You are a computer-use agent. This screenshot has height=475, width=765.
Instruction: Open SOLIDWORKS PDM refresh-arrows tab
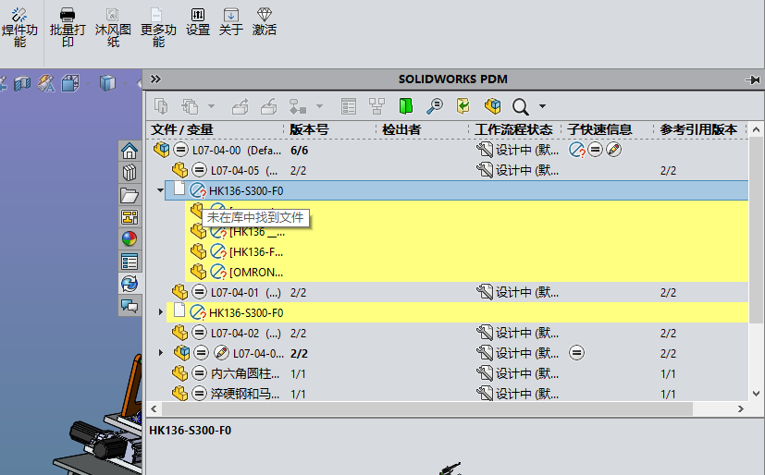(130, 284)
